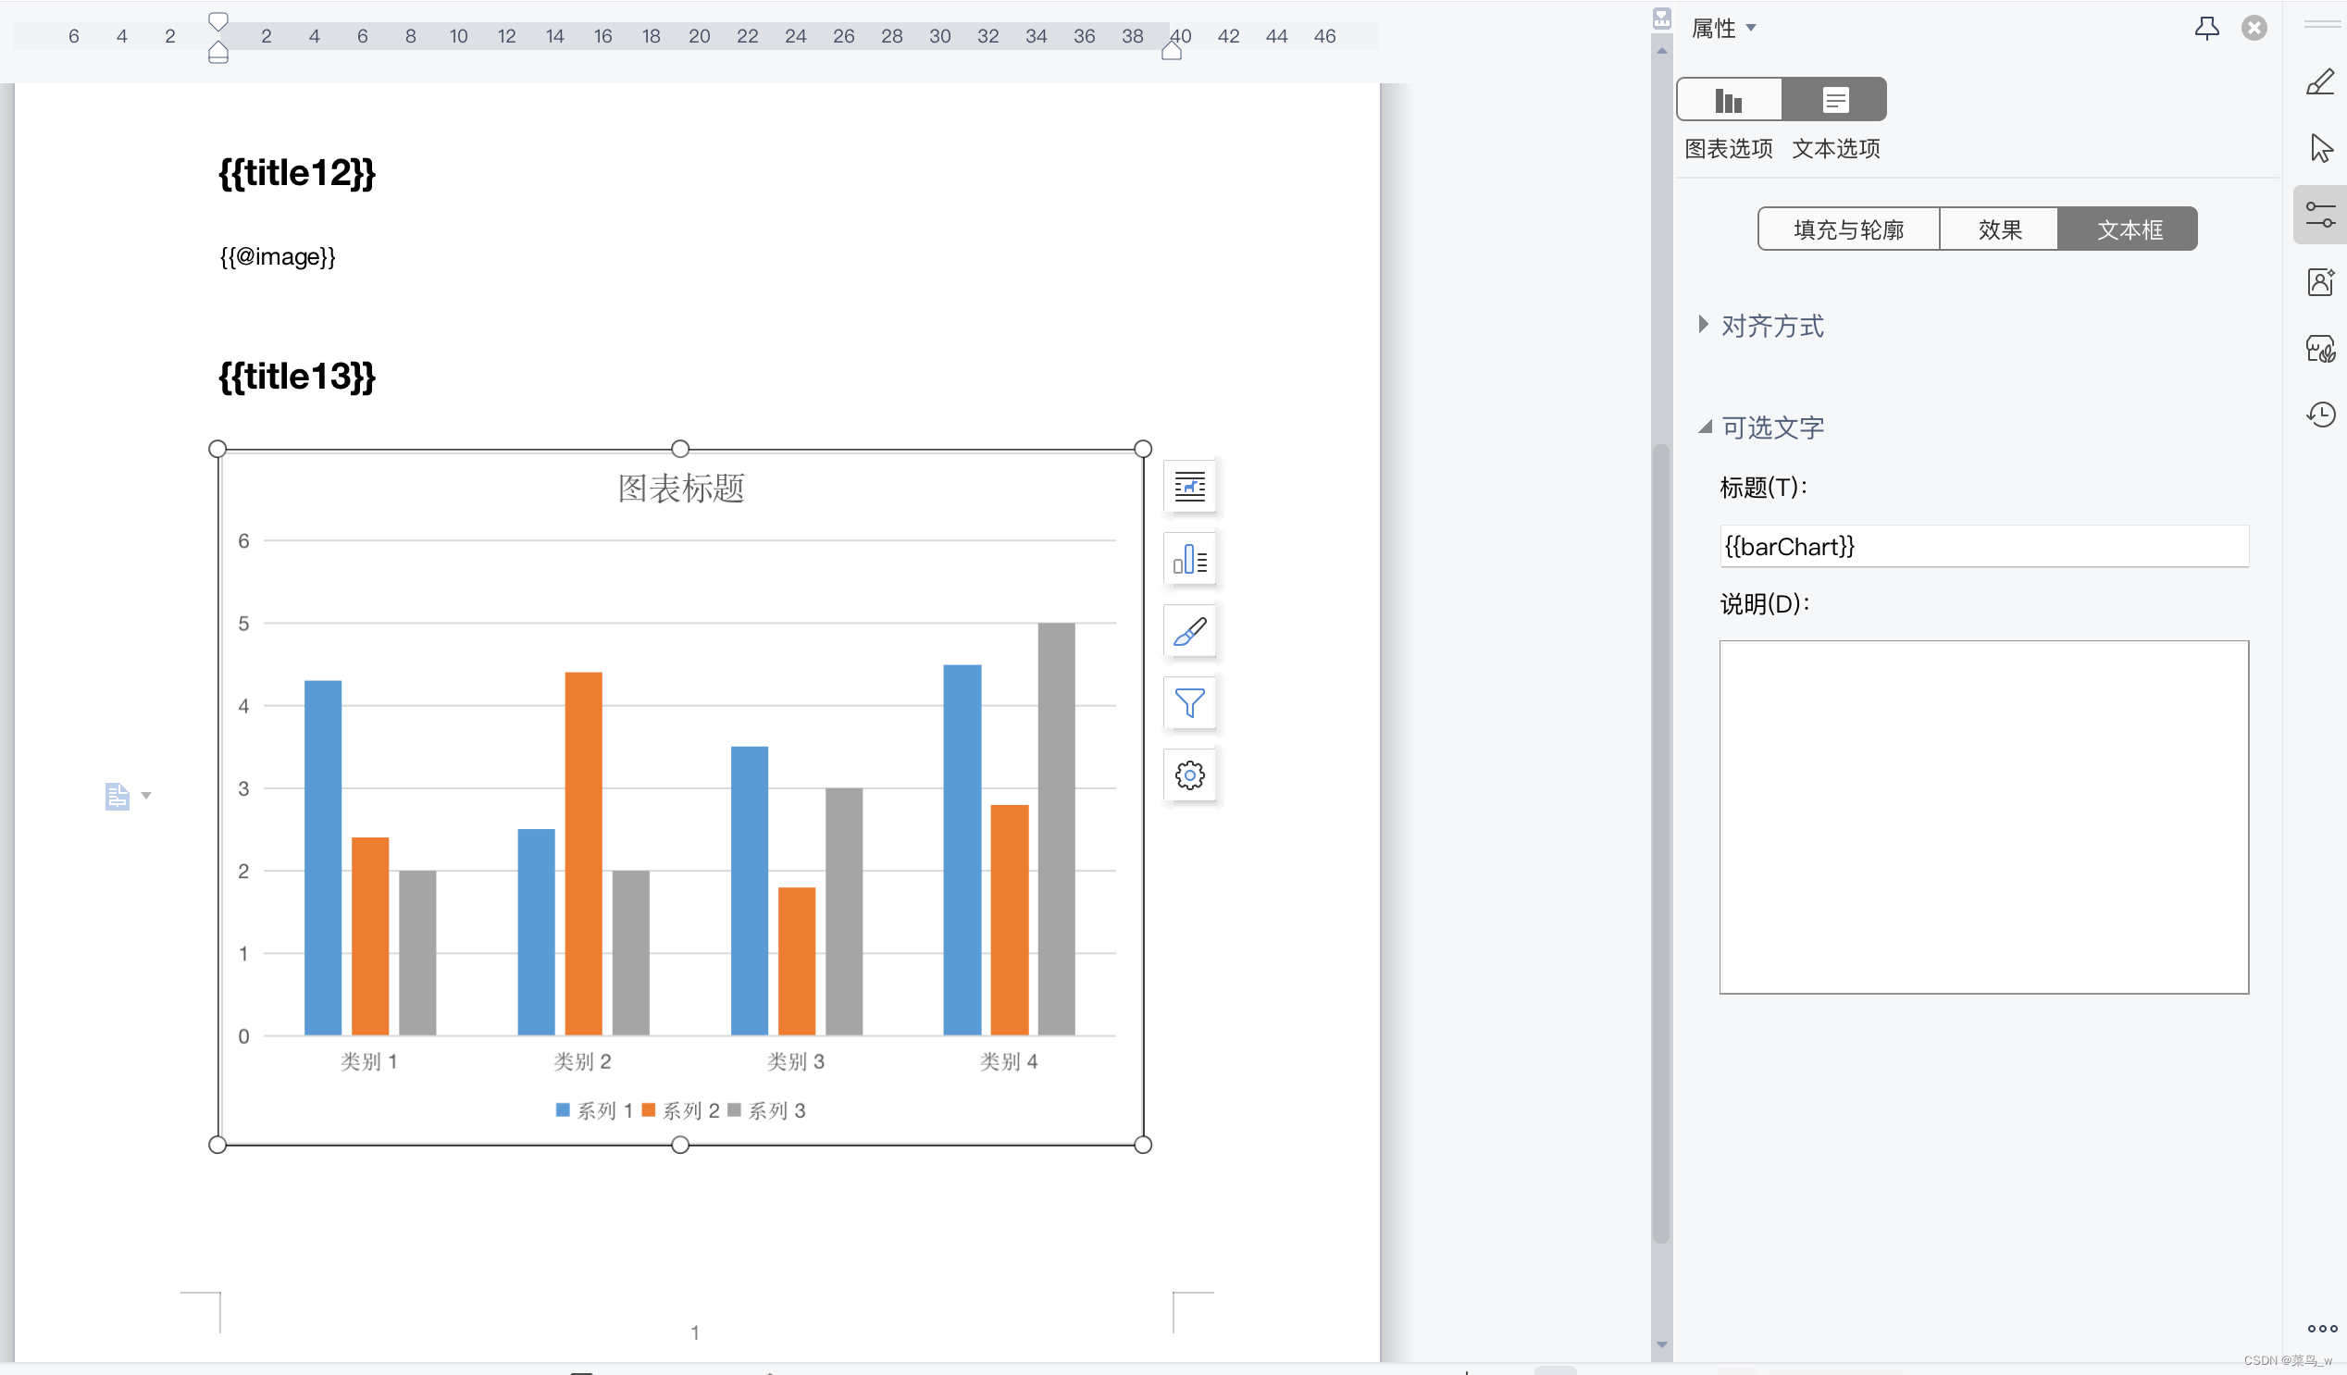Click the first-line indent ruler marker
Image resolution: width=2347 pixels, height=1375 pixels.
click(x=217, y=21)
